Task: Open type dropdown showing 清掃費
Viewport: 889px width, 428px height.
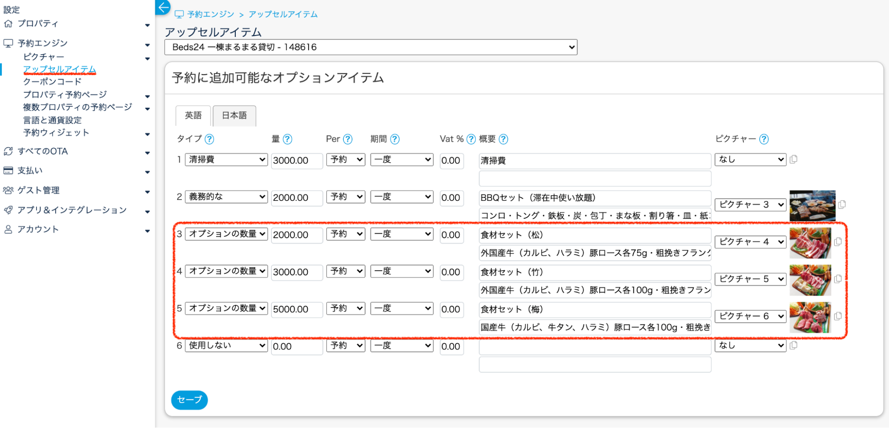Action: (x=226, y=160)
